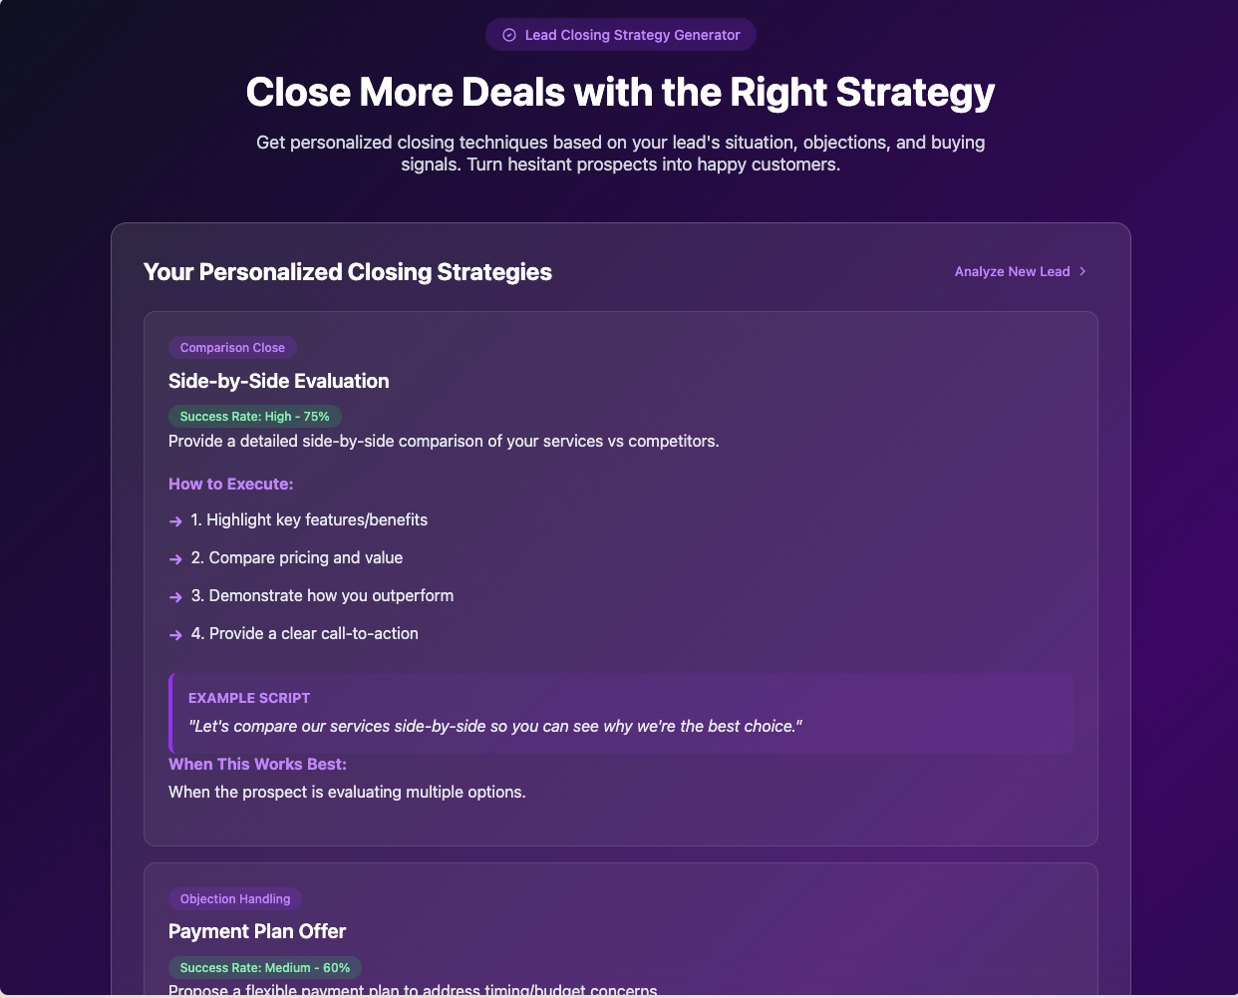Click the Close More Deals main headline
Screen dimensions: 1238x998
[x=621, y=92]
